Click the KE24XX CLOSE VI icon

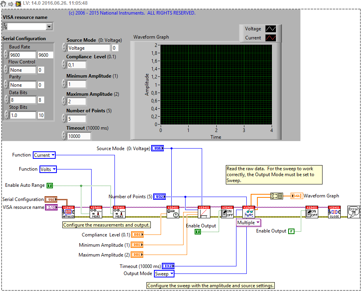334,212
